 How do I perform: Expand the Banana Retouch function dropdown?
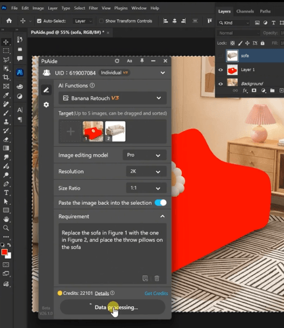pos(113,98)
